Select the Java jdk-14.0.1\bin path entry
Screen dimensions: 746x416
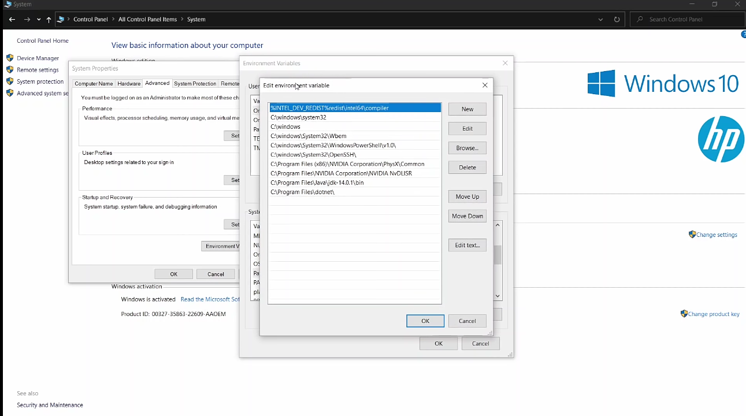pos(355,183)
